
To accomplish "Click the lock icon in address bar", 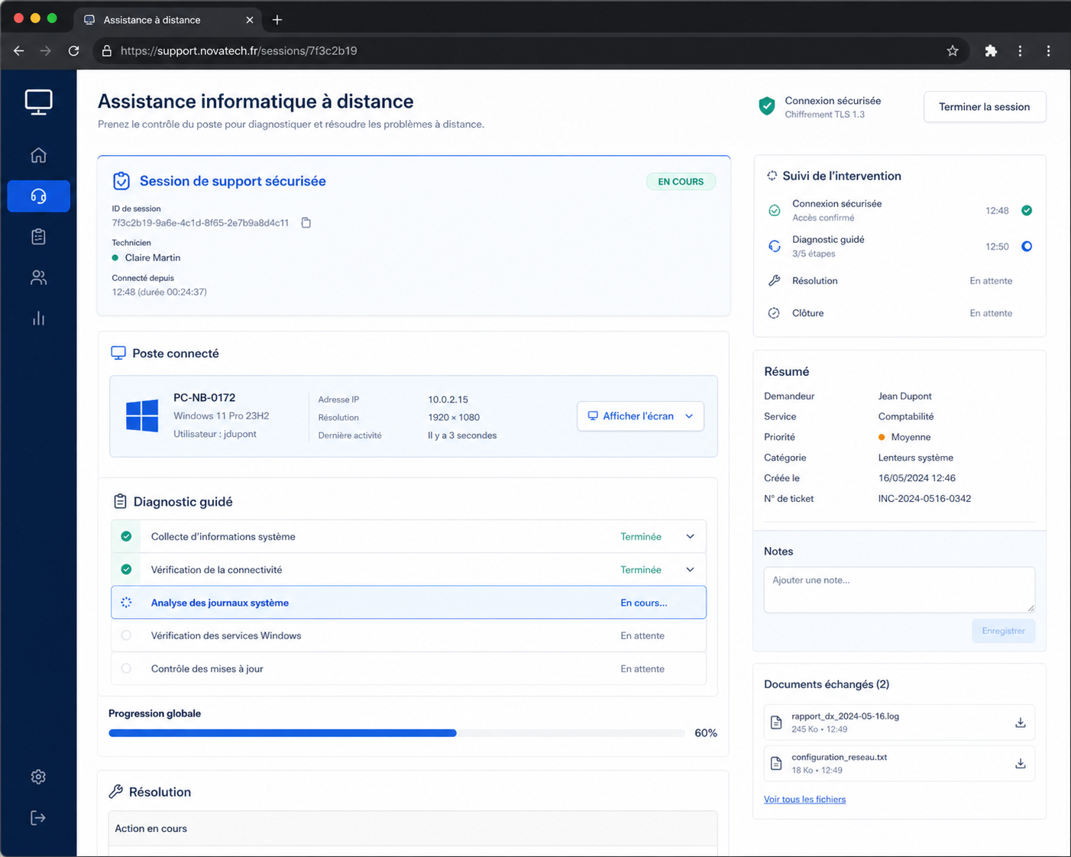I will point(107,51).
